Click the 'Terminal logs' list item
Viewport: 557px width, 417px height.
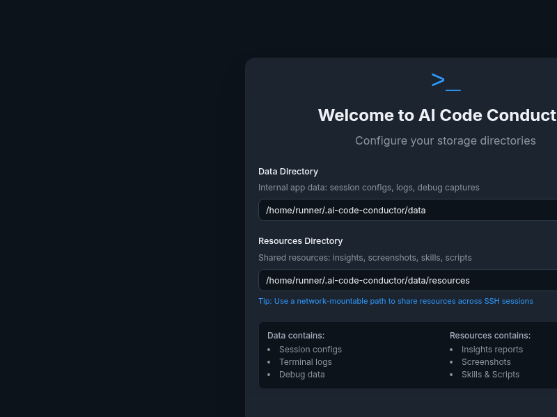tap(306, 362)
